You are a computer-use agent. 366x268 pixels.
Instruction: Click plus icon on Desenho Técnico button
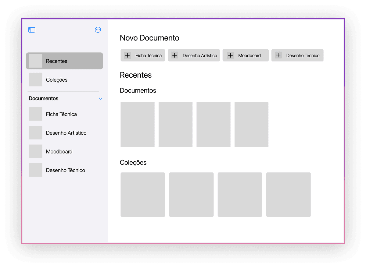278,55
